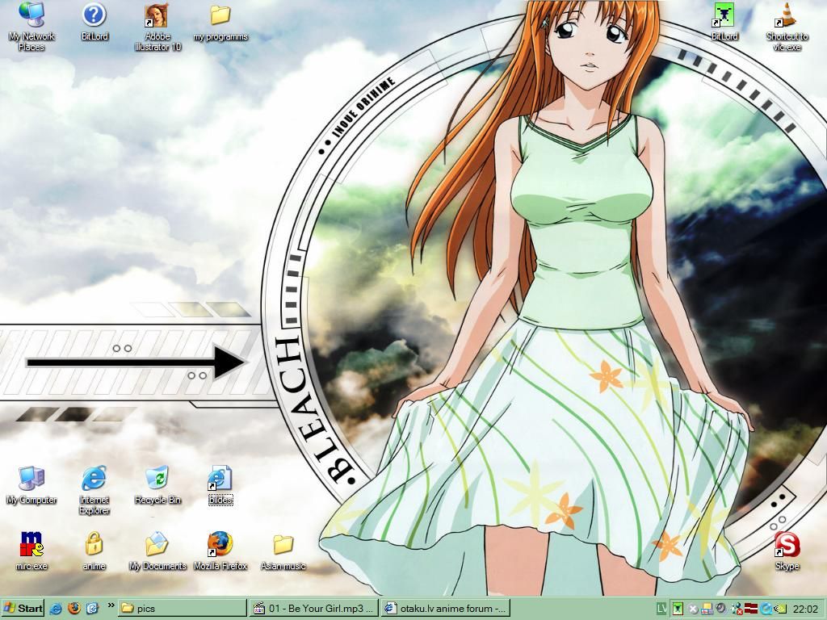
Task: Click the tray icon left of the speaker
Action: pyautogui.click(x=707, y=609)
